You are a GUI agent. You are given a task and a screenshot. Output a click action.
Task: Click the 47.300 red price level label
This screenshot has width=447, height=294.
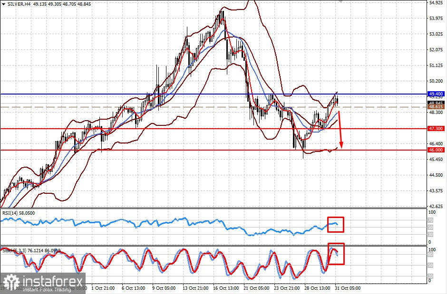tap(436, 129)
